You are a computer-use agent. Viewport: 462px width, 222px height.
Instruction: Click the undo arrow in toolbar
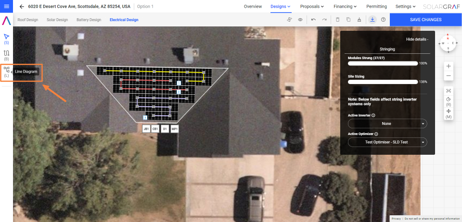(313, 20)
